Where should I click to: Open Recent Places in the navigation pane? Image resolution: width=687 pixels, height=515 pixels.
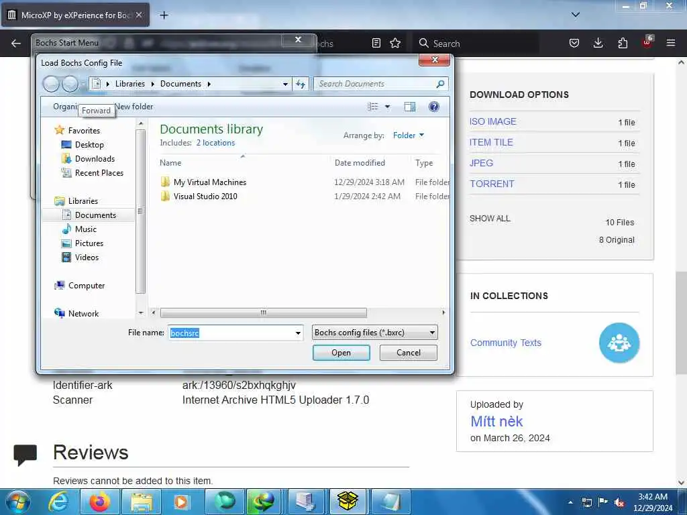point(99,172)
